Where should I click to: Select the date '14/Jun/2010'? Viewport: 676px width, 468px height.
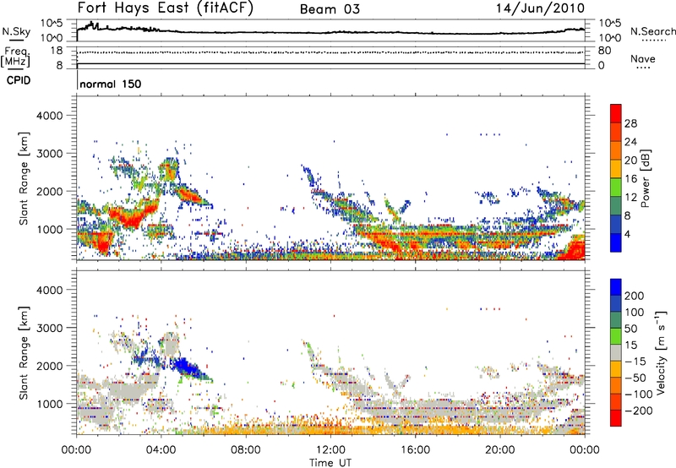541,8
